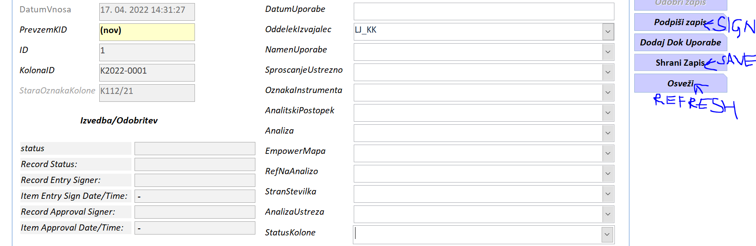756x246 pixels.
Task: Select the PrevzemKID yellow field
Action: tap(147, 32)
